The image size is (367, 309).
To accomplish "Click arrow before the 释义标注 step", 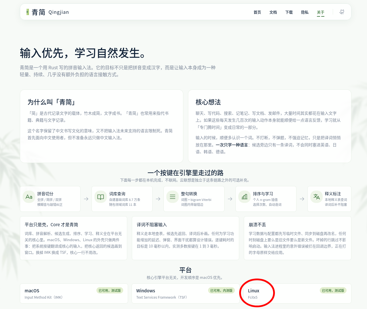I will 302,199.
